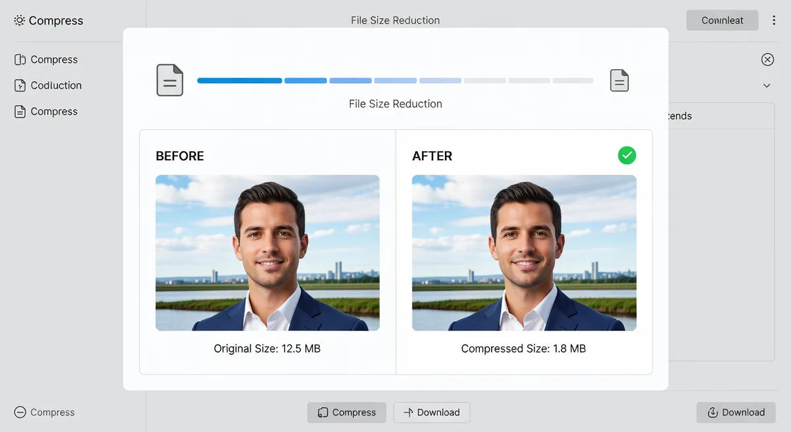This screenshot has width=791, height=432.
Task: Click the source document icon left of progress bar
Action: [169, 80]
